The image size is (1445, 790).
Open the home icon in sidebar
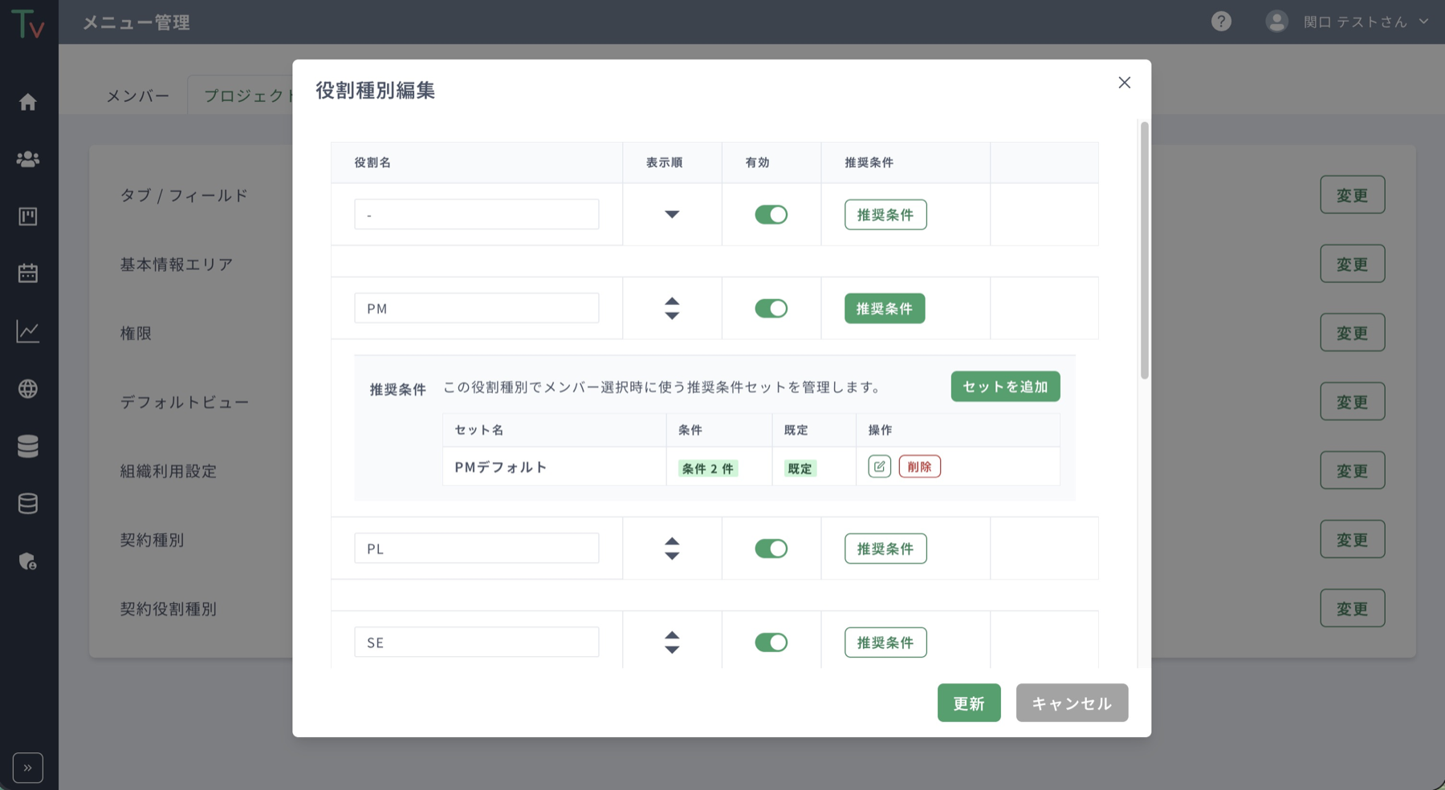point(28,102)
